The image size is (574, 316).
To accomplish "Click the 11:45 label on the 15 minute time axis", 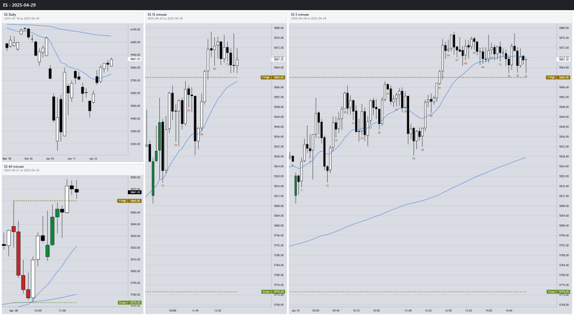I will tap(195, 310).
